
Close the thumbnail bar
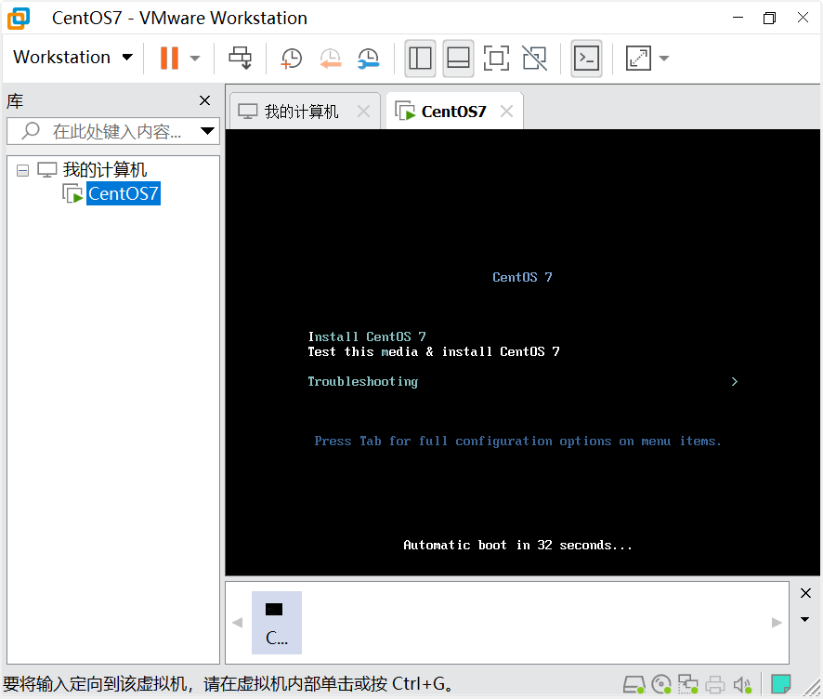point(805,593)
